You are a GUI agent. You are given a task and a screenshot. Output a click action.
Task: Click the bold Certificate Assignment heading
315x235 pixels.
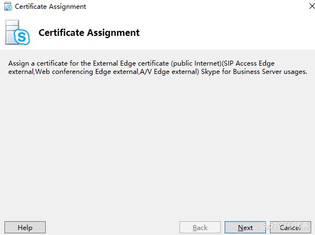coord(89,33)
